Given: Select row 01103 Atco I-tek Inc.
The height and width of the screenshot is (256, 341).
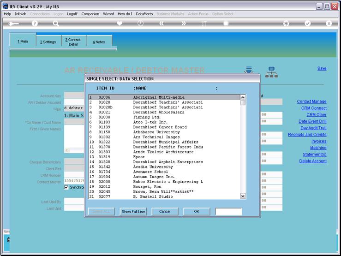Looking at the screenshot, I should point(164,122).
